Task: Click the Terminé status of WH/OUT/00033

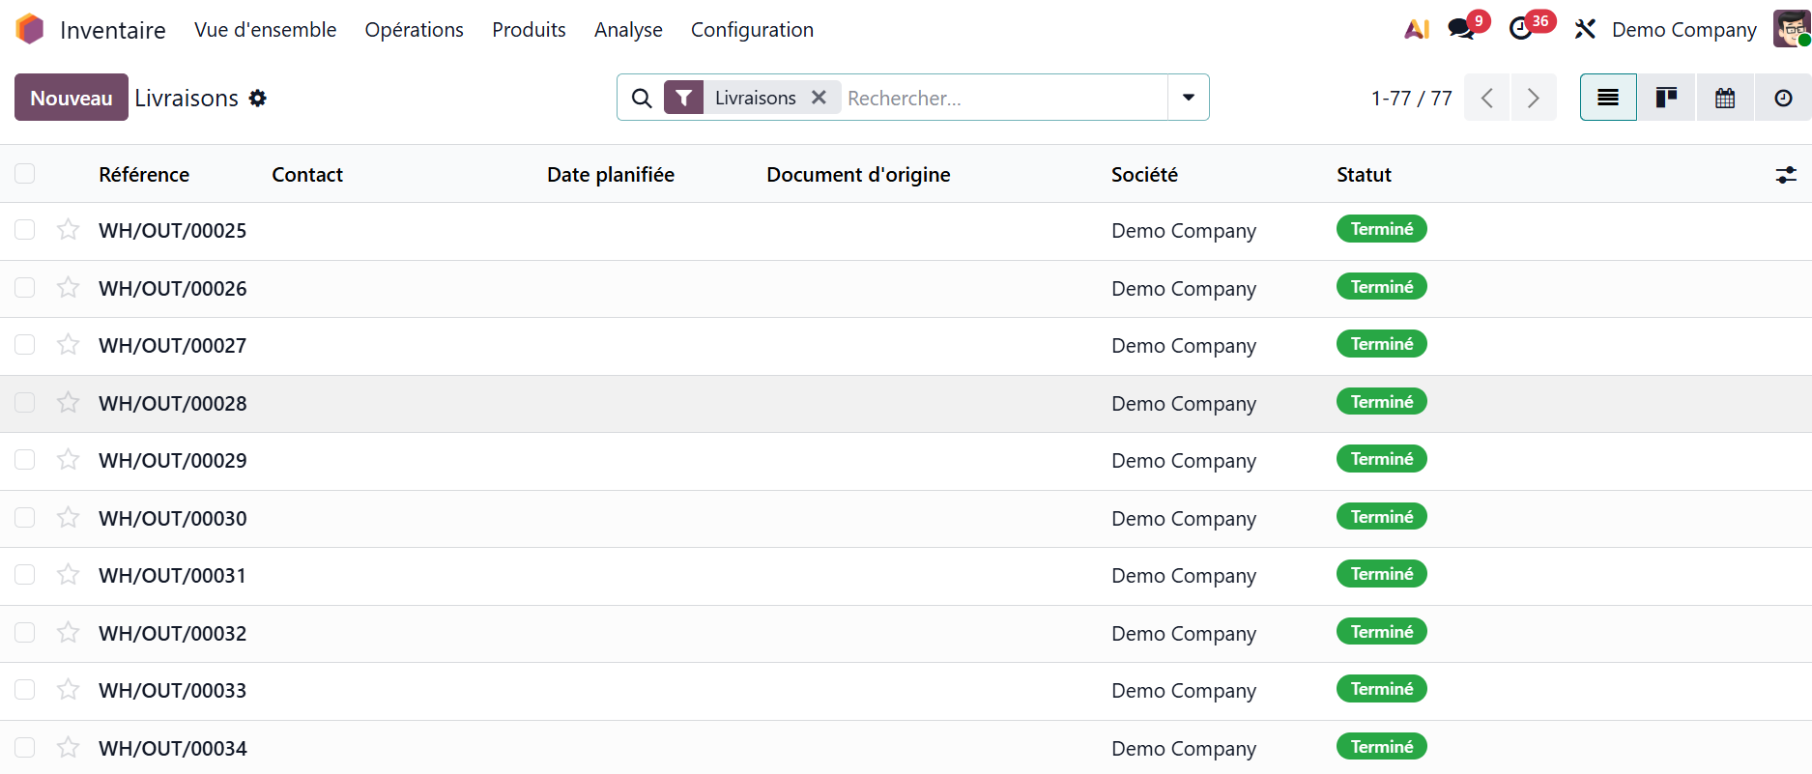Action: 1382,689
